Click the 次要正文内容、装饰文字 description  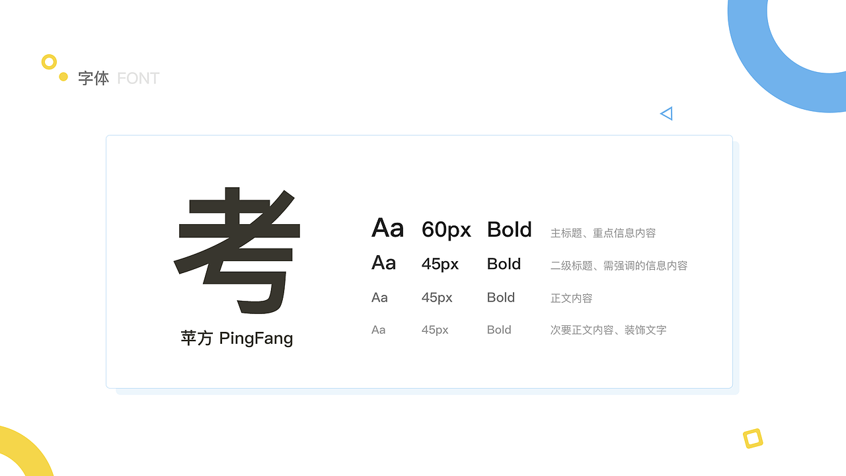[608, 330]
